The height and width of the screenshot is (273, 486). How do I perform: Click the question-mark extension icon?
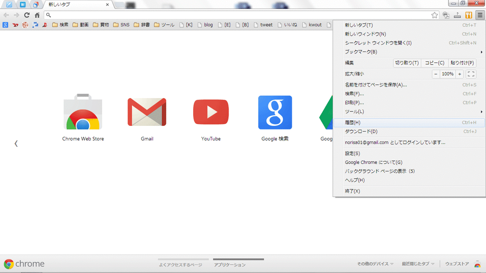(x=458, y=15)
